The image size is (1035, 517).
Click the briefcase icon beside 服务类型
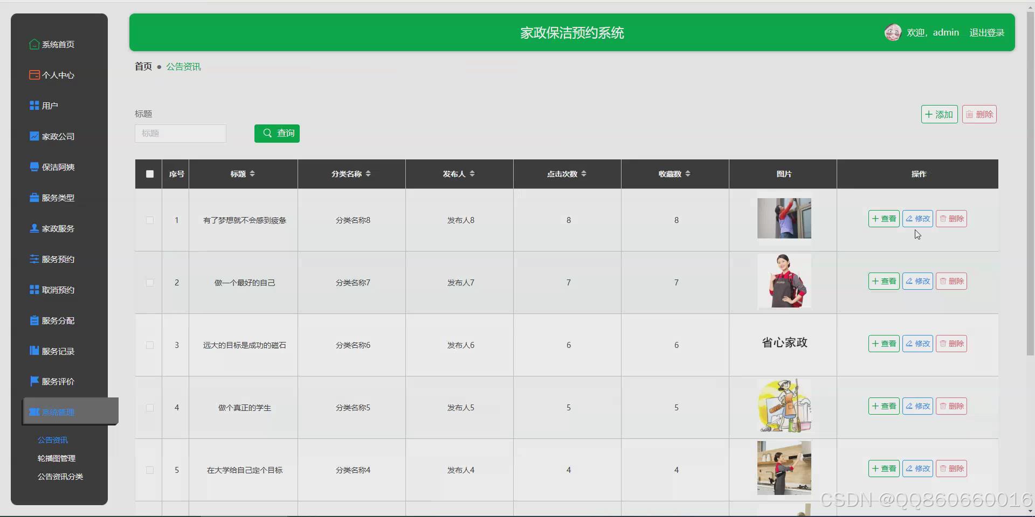(x=34, y=198)
